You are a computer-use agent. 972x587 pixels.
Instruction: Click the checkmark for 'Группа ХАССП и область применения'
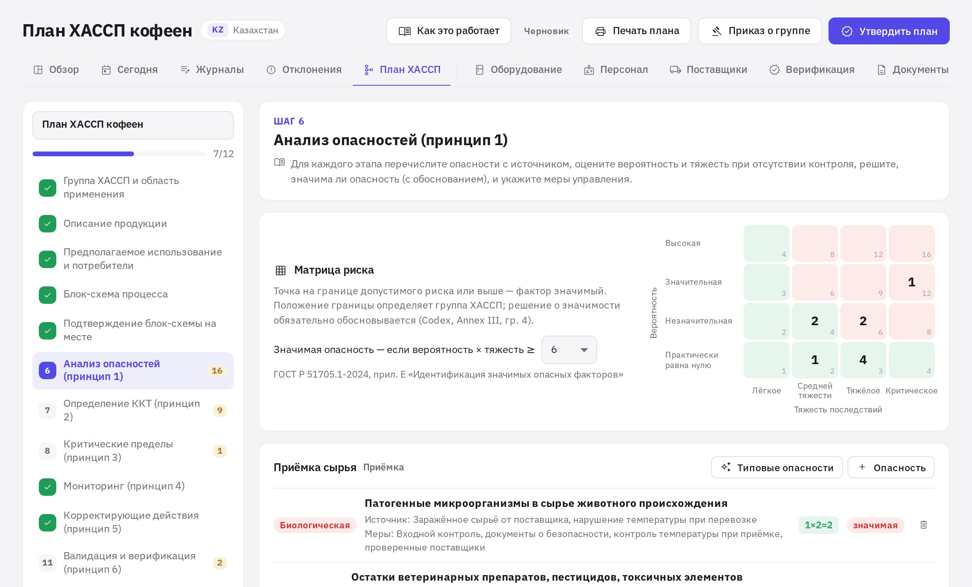[48, 188]
